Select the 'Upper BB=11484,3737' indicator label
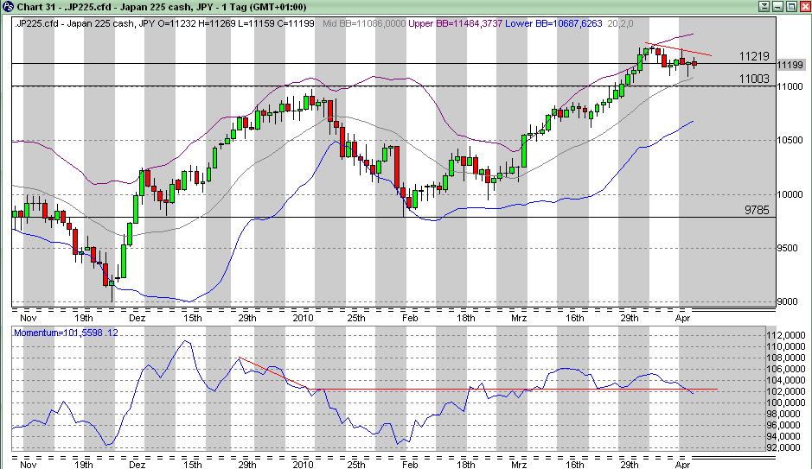 point(455,23)
